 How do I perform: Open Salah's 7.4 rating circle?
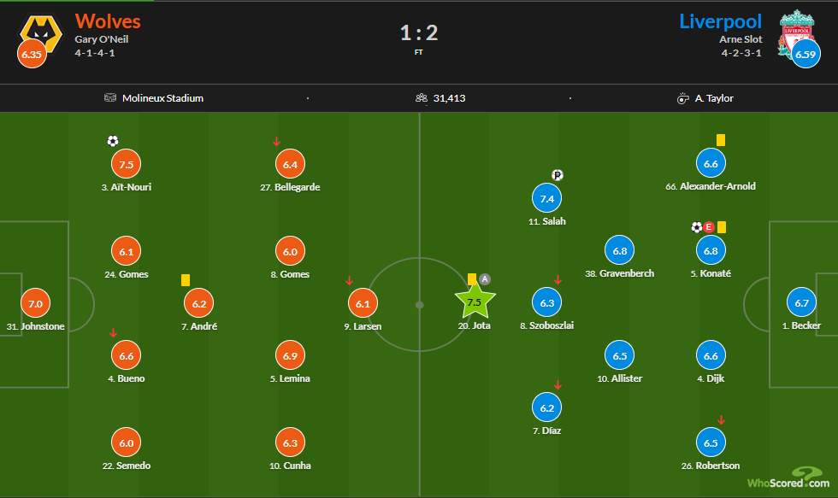(546, 198)
